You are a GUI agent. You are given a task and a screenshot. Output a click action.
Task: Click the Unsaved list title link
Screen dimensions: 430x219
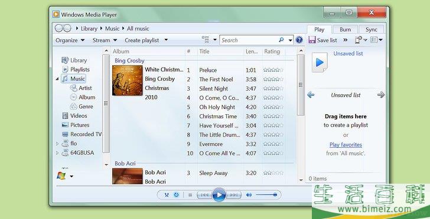(348, 54)
